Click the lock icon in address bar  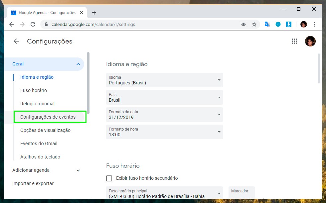click(x=46, y=24)
